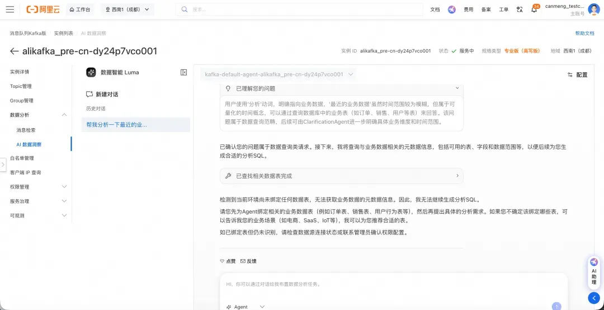Open the 费用 menu
The width and height of the screenshot is (604, 310).
[469, 10]
